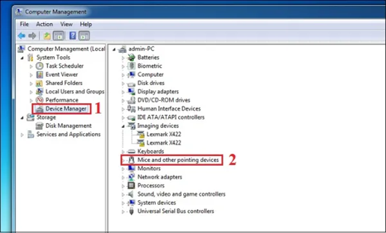
Task: Open the File menu
Action: pyautogui.click(x=24, y=24)
